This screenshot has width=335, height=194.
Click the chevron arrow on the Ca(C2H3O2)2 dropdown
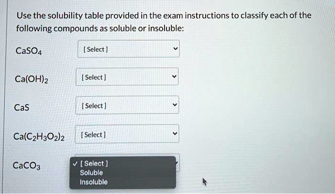tap(175, 134)
